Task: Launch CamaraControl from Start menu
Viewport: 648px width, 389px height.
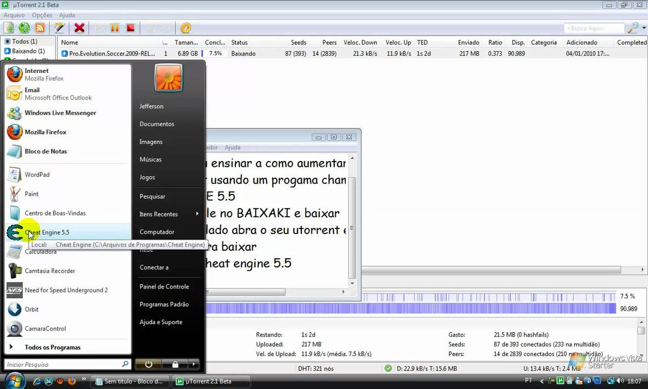Action: click(x=67, y=328)
